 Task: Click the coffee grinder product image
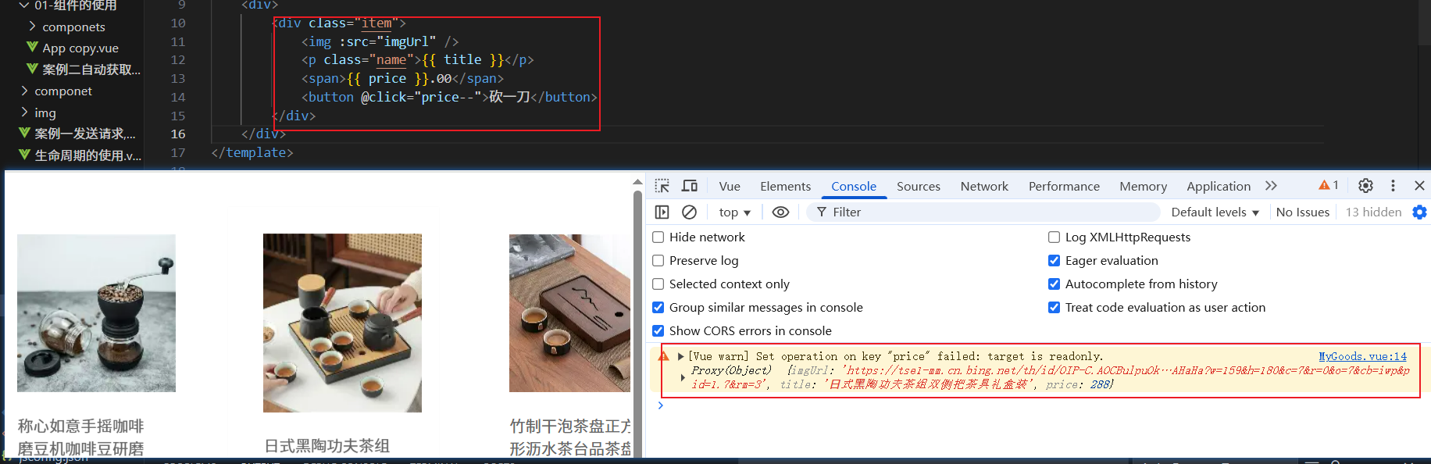point(96,312)
